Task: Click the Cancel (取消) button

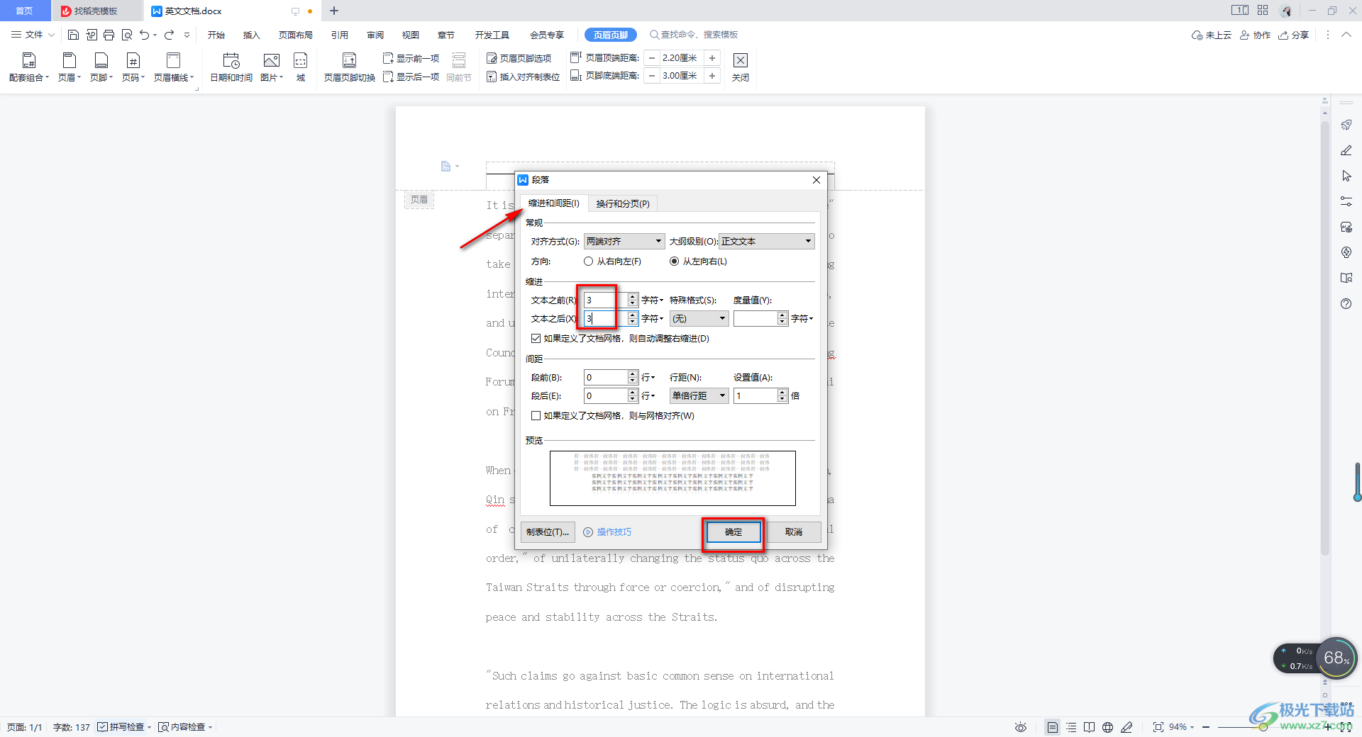Action: point(794,532)
